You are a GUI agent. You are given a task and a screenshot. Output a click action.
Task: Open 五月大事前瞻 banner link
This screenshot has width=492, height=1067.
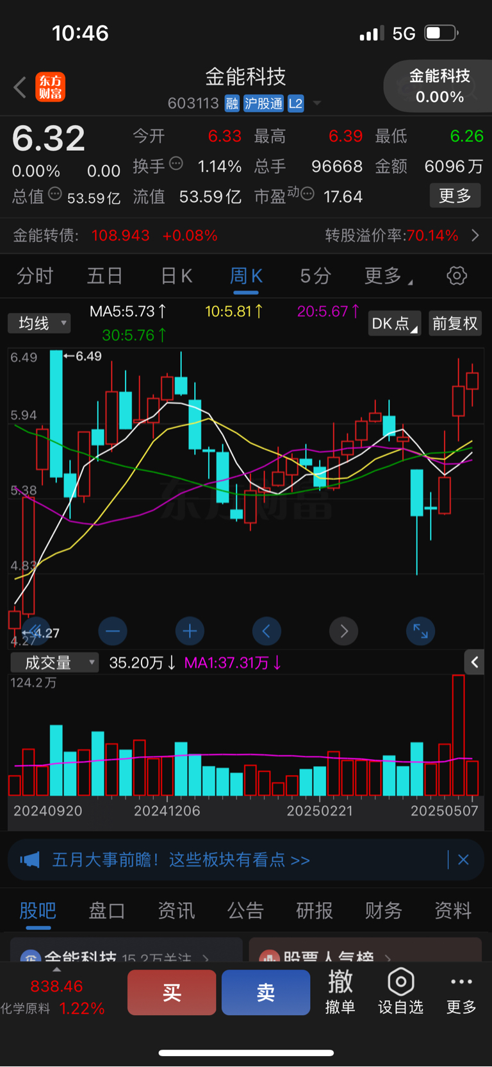click(181, 860)
